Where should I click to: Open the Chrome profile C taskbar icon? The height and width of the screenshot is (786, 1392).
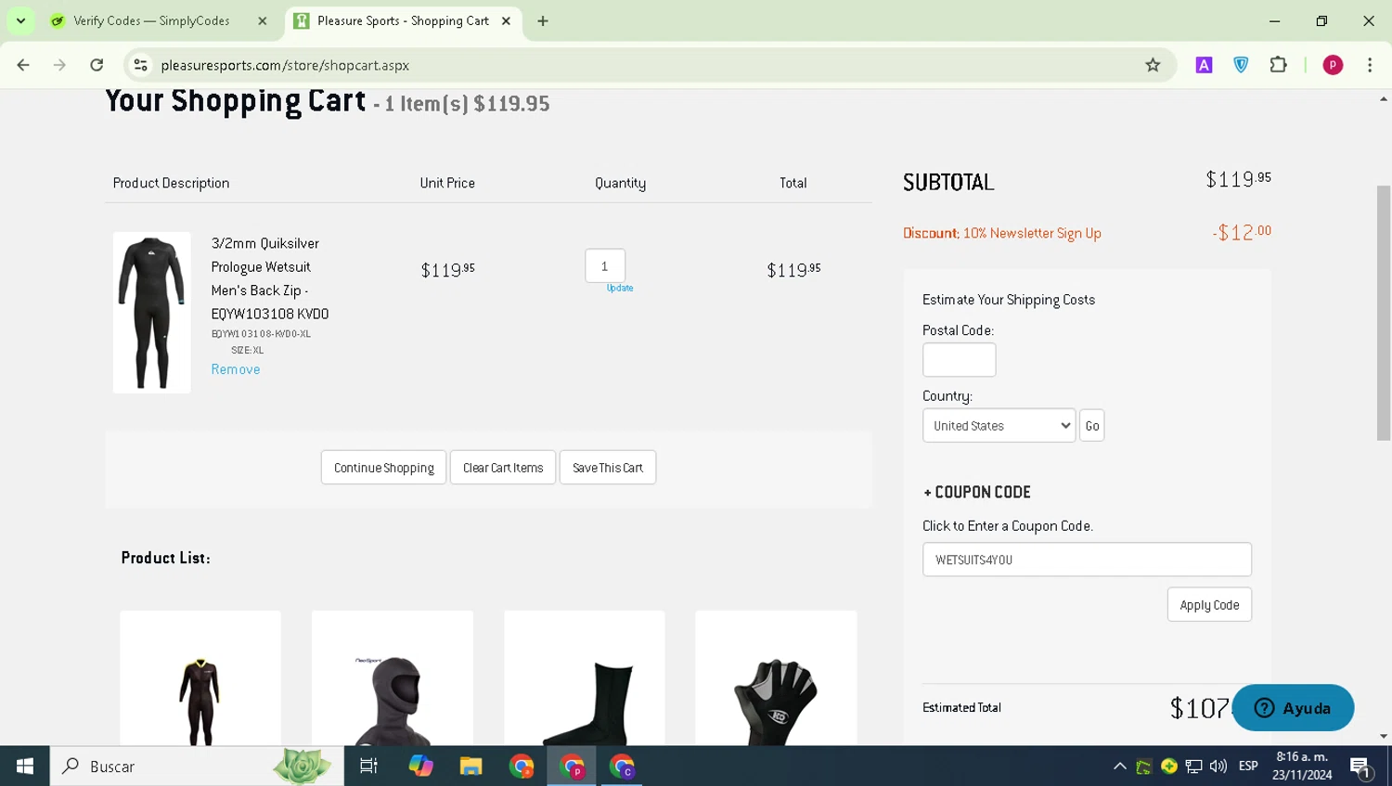point(622,767)
